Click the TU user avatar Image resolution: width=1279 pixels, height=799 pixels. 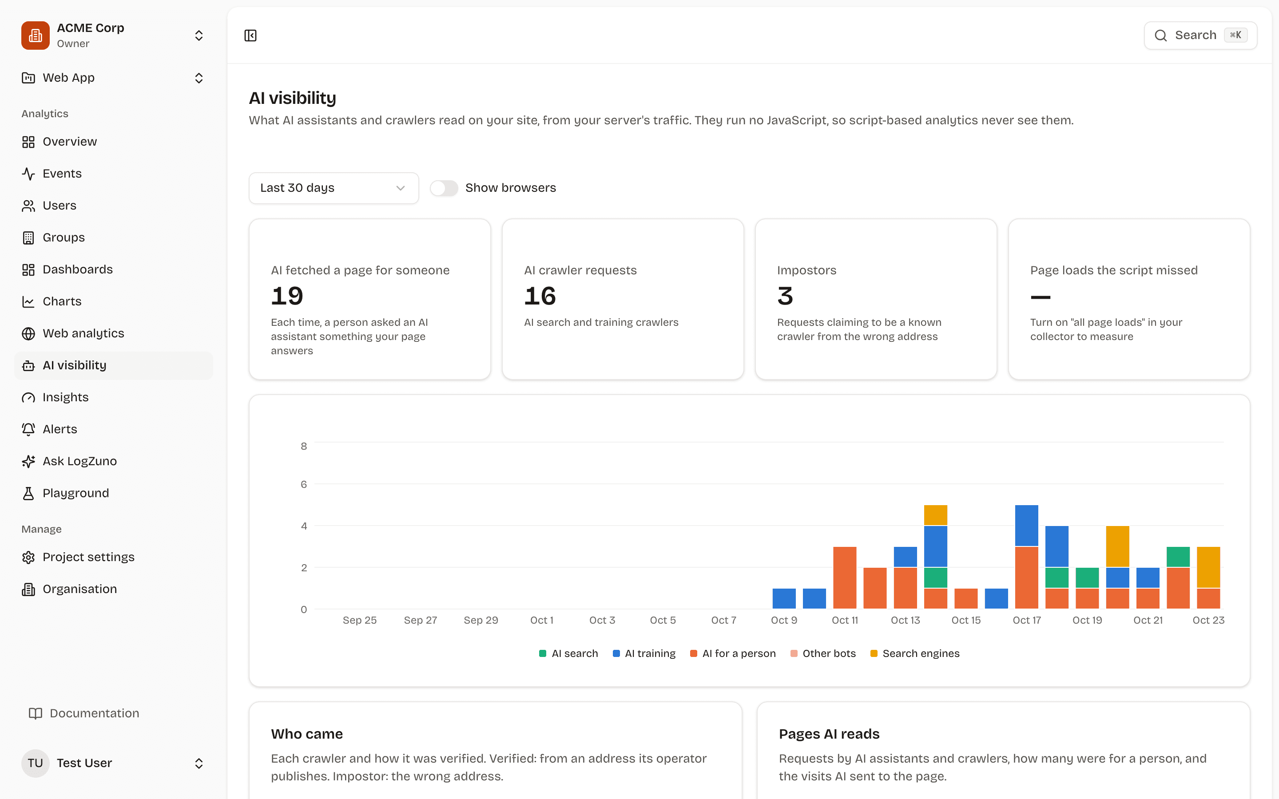(x=36, y=763)
